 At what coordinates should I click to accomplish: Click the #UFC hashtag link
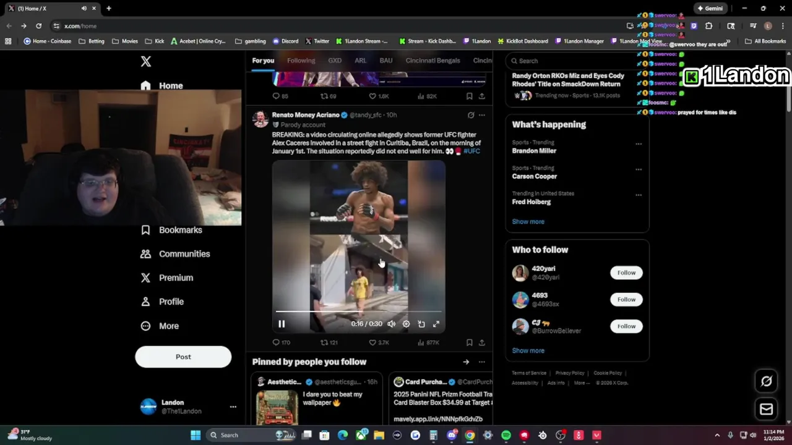tap(471, 151)
